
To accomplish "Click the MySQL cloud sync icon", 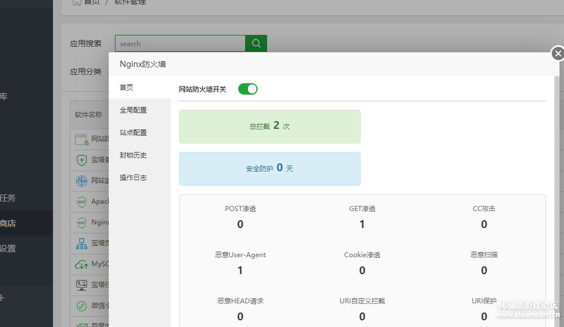I will [81, 264].
